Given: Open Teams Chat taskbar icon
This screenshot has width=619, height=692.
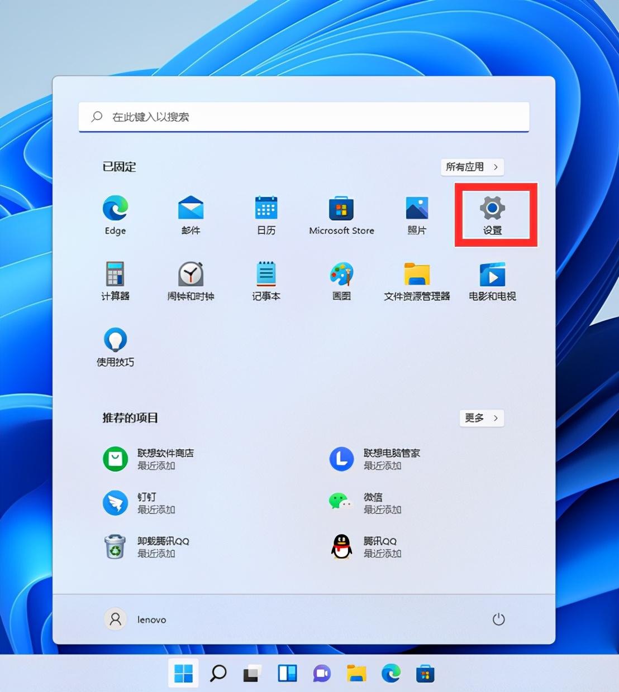Looking at the screenshot, I should [x=322, y=674].
